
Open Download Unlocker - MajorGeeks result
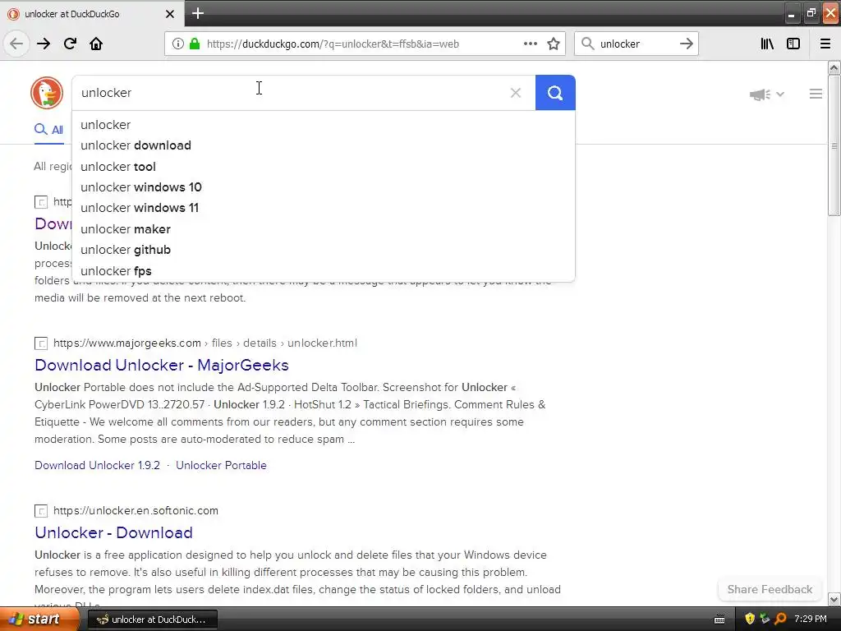tap(162, 365)
